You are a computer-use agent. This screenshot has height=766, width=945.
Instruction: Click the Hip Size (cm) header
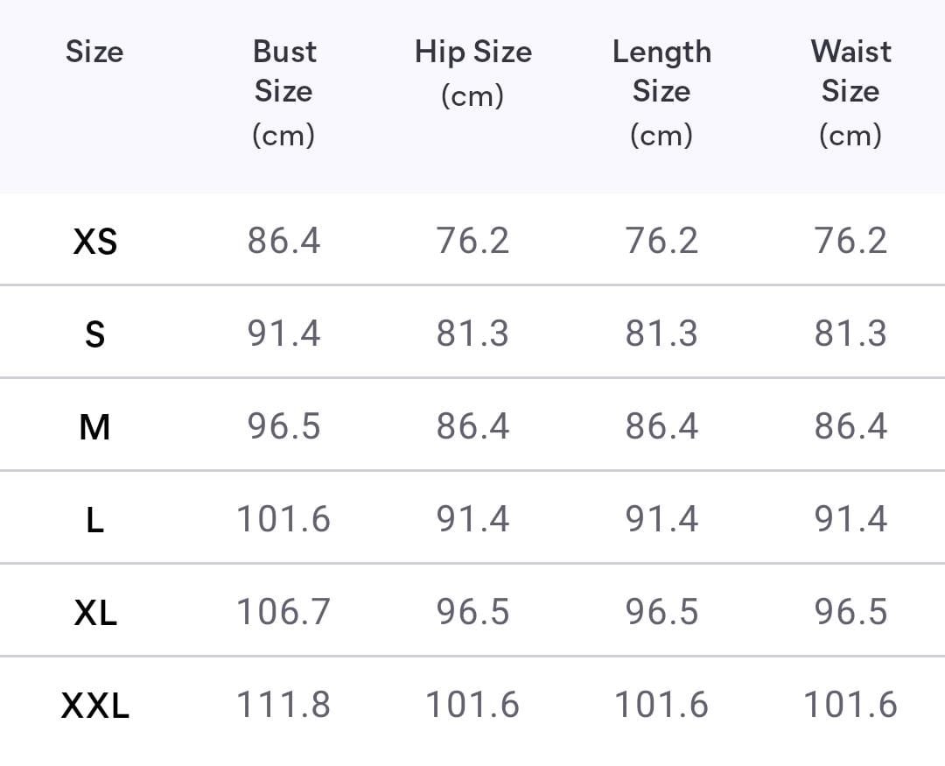[x=472, y=73]
